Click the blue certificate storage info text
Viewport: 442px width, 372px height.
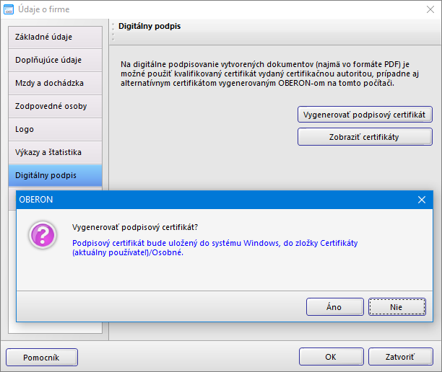pos(214,247)
